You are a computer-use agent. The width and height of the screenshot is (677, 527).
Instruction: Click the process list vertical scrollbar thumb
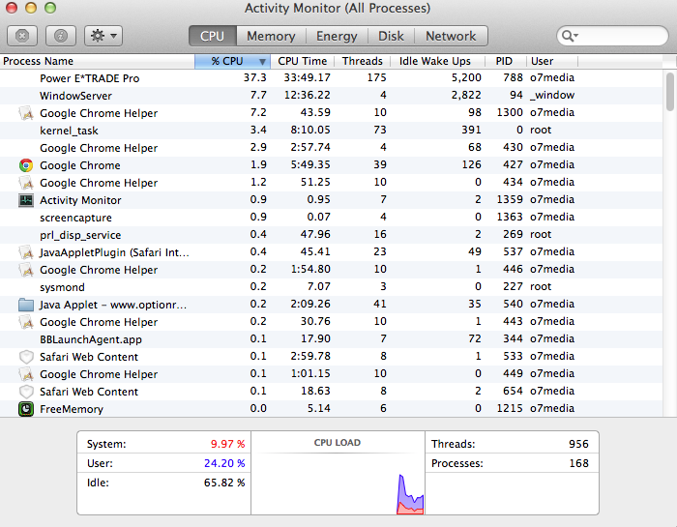pos(669,92)
